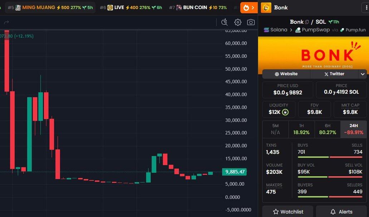Set up Alerts for Bonk
The image size is (369, 217).
(x=341, y=212)
